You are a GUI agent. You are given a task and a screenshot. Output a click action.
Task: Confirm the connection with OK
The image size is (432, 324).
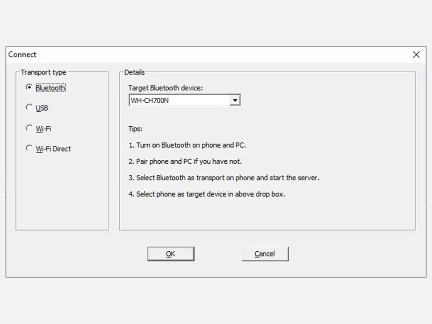point(170,253)
